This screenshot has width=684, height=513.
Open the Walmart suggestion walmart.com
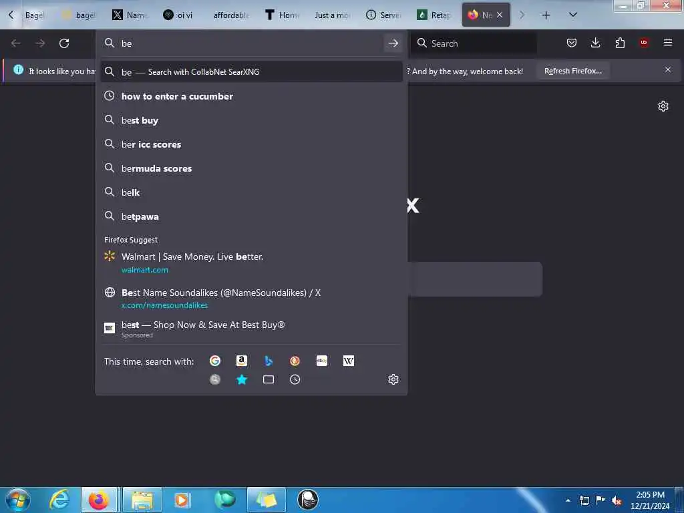click(251, 263)
